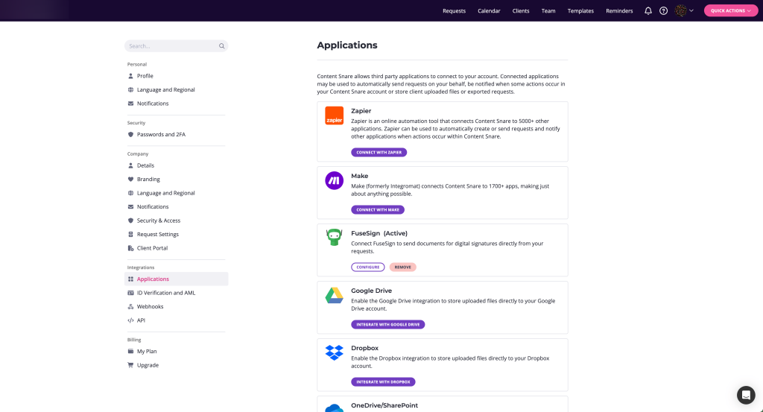Click the Make purple logo
Viewport: 763px width, 412px height.
[335, 180]
